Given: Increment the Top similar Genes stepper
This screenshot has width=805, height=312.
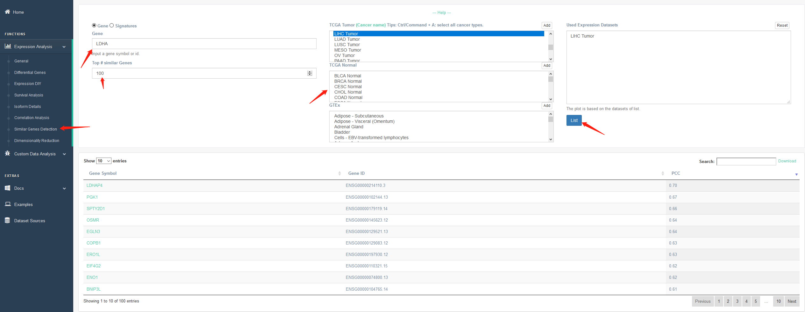Looking at the screenshot, I should tap(310, 72).
